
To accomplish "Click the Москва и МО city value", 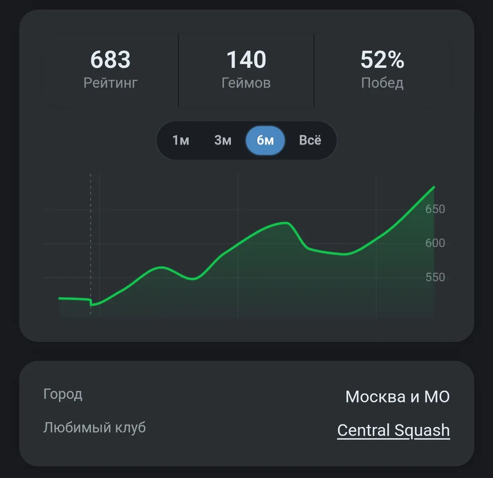I will pos(397,397).
